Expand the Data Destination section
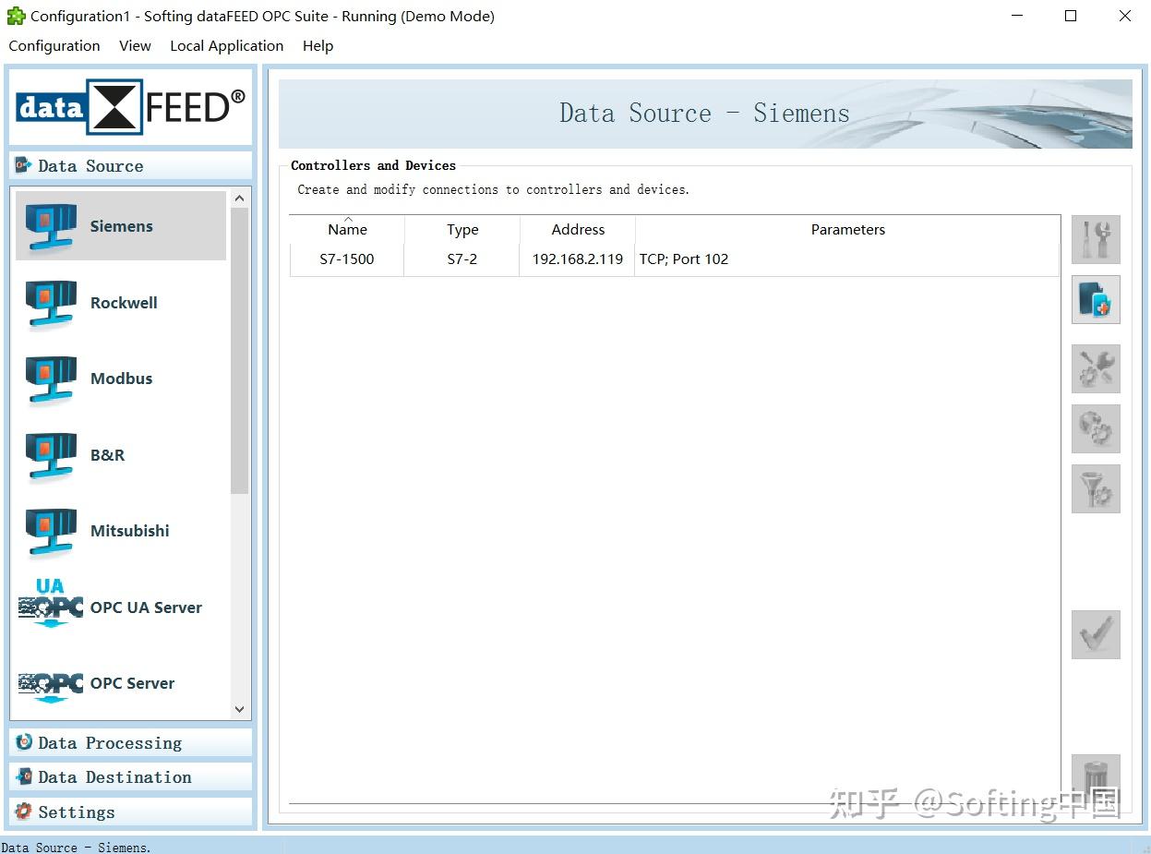The height and width of the screenshot is (854, 1151). coord(114,776)
